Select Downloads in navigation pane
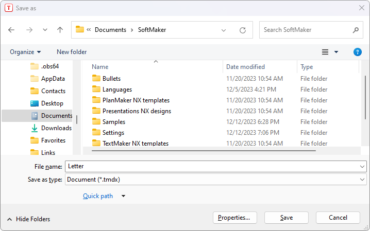This screenshot has height=231, width=370. tap(51, 128)
